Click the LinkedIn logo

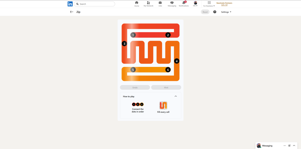click(70, 4)
